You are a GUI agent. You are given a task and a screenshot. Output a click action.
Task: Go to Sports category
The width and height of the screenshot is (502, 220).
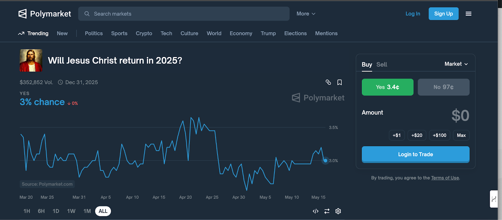(x=119, y=33)
